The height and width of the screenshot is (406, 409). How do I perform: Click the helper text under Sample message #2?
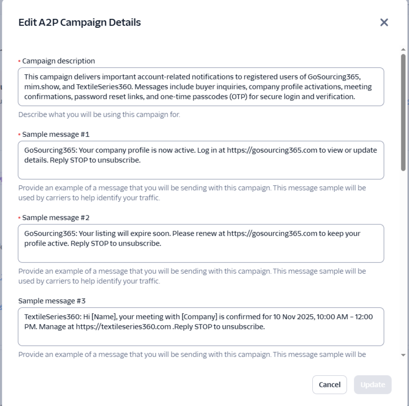192,276
